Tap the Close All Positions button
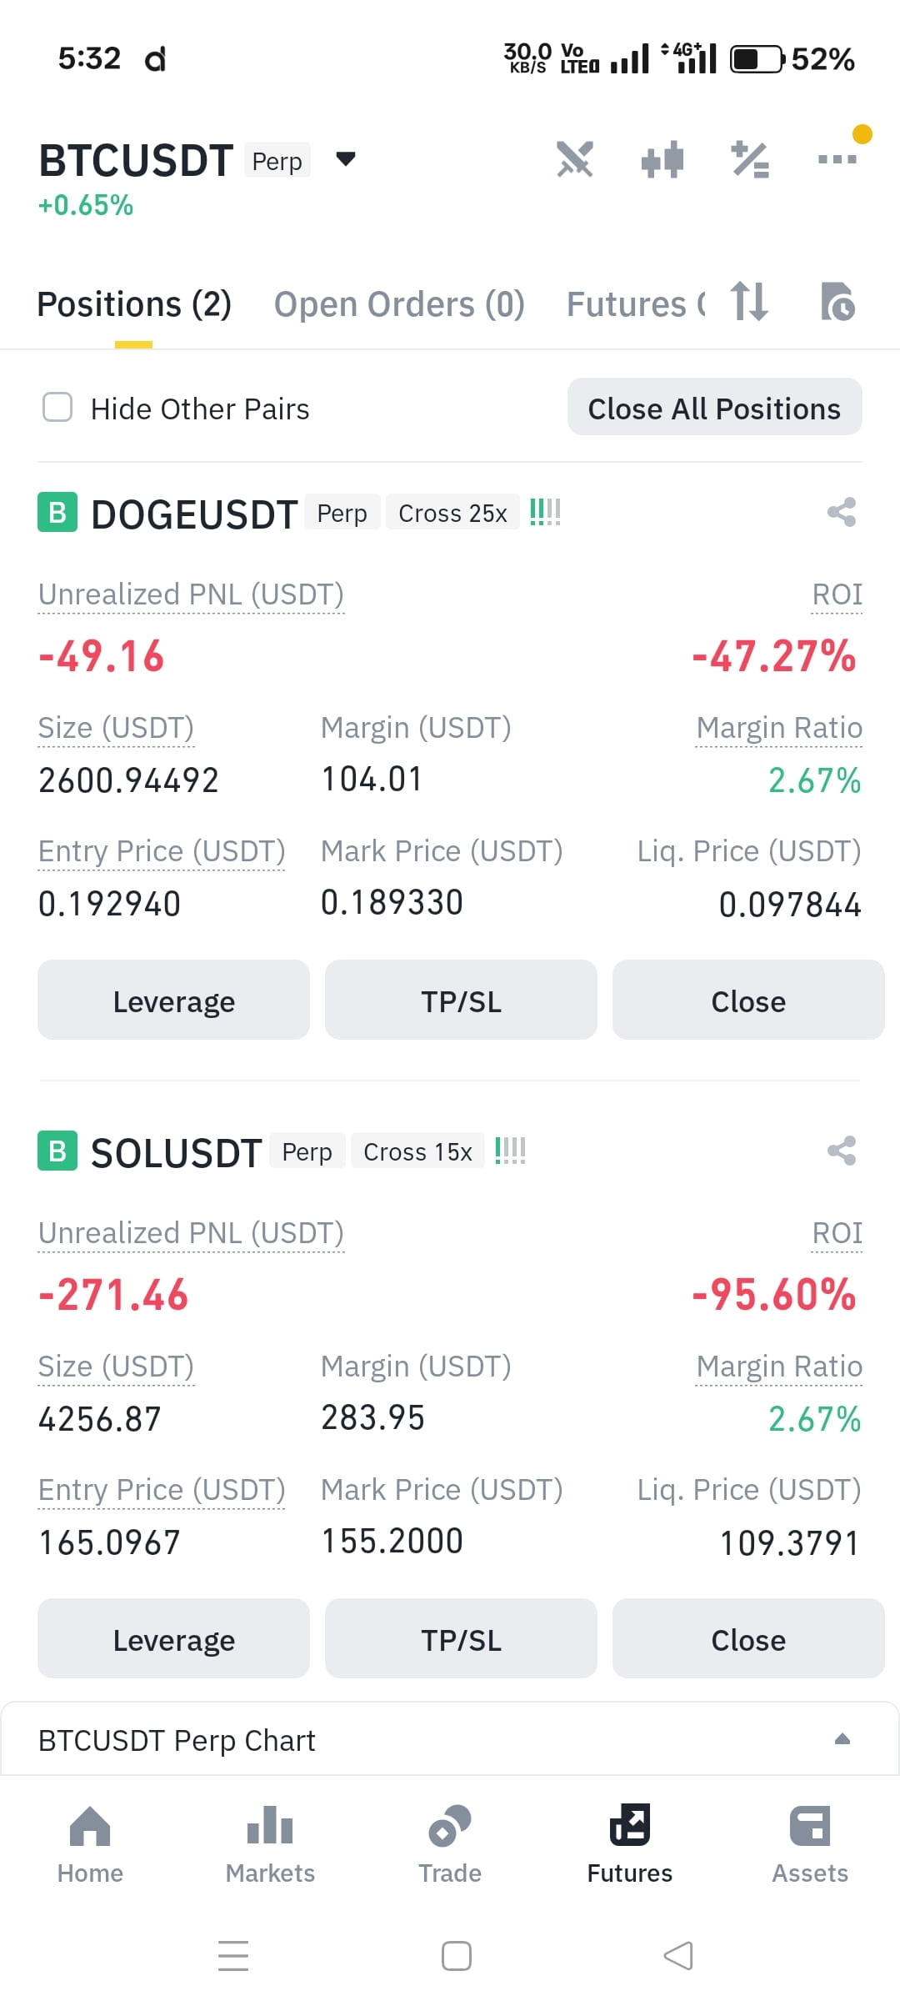The height and width of the screenshot is (2011, 900). [x=715, y=408]
